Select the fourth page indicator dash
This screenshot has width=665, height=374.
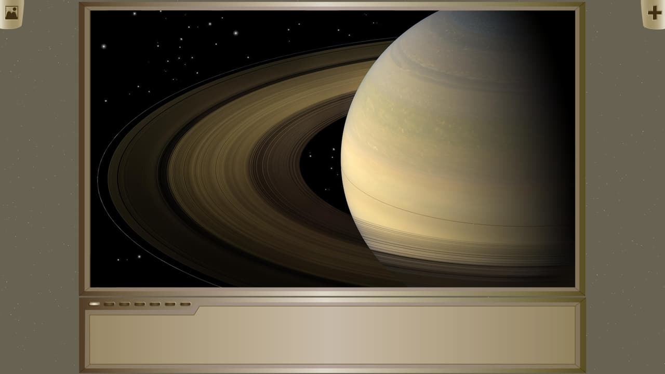click(140, 304)
